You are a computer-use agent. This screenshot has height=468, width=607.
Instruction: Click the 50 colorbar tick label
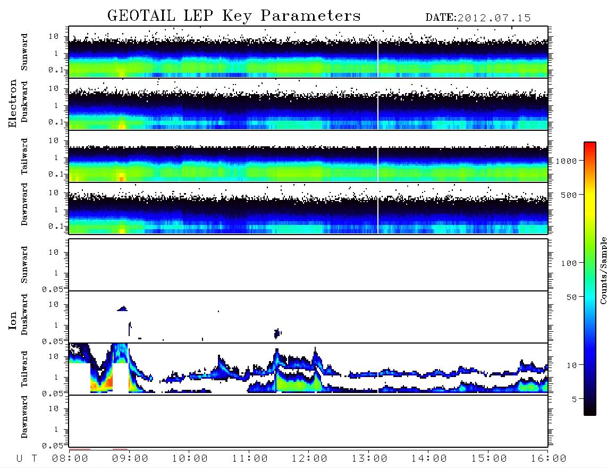tap(571, 297)
